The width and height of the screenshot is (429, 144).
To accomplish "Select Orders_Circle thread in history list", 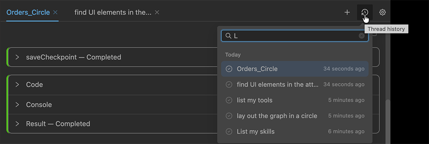I will pyautogui.click(x=295, y=69).
